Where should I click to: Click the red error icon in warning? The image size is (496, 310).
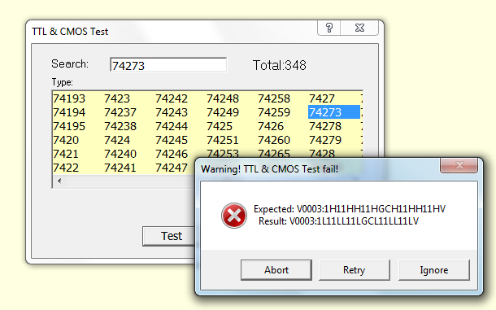233,216
